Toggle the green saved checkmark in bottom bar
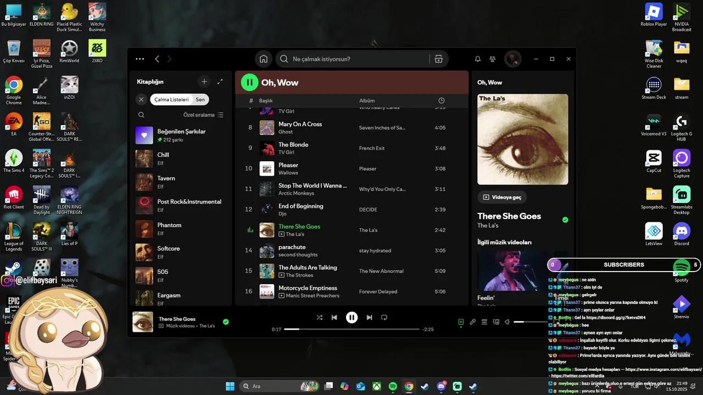 click(x=226, y=322)
